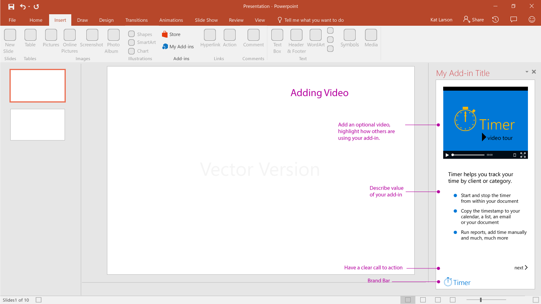Image resolution: width=541 pixels, height=304 pixels.
Task: Click the Slides 1 of 10 indicator
Action: 16,300
